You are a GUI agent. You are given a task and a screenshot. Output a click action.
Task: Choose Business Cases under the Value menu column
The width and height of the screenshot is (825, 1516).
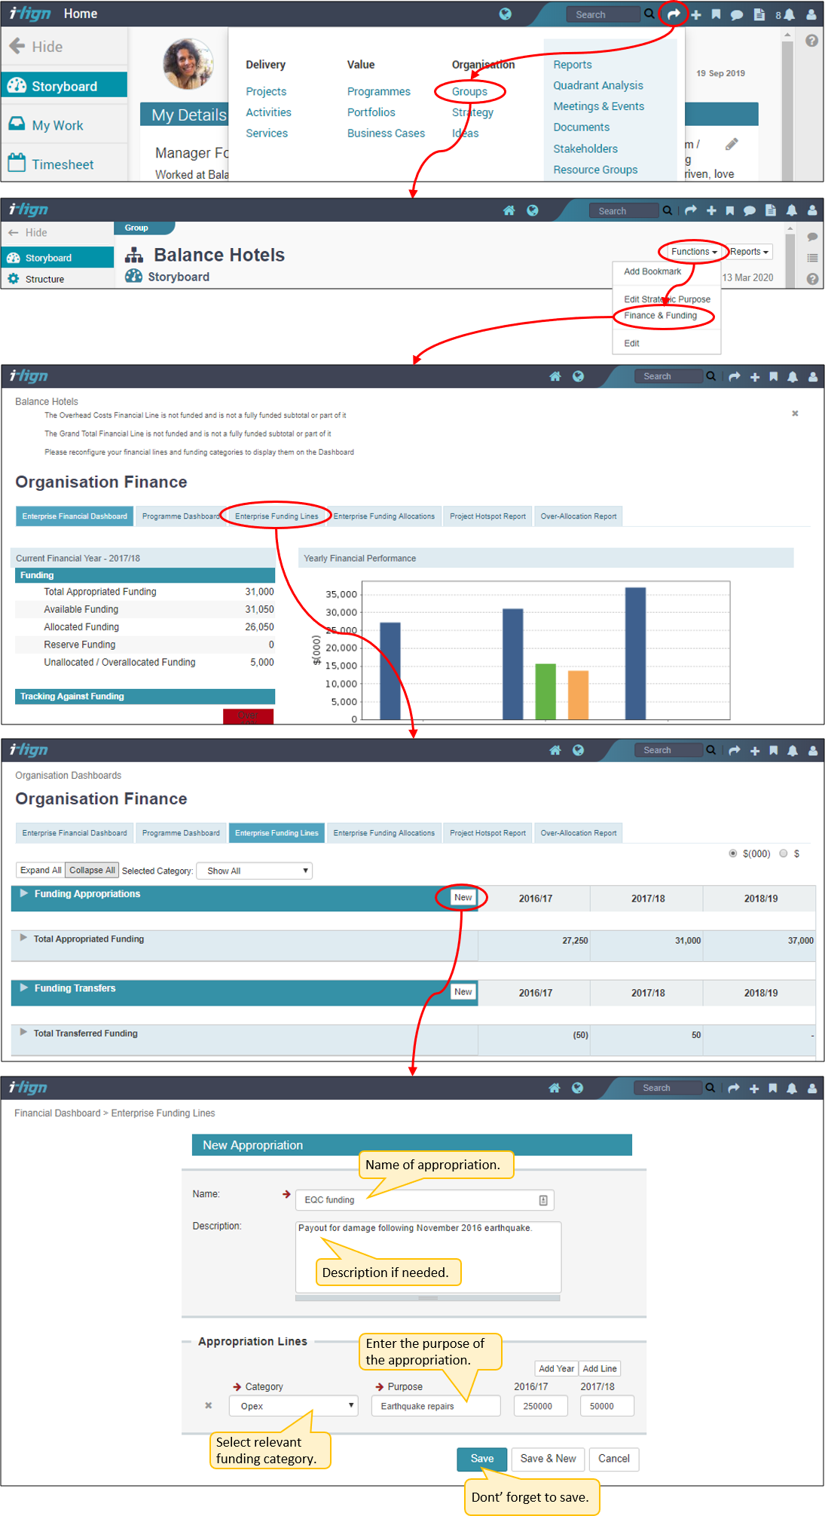click(x=386, y=133)
